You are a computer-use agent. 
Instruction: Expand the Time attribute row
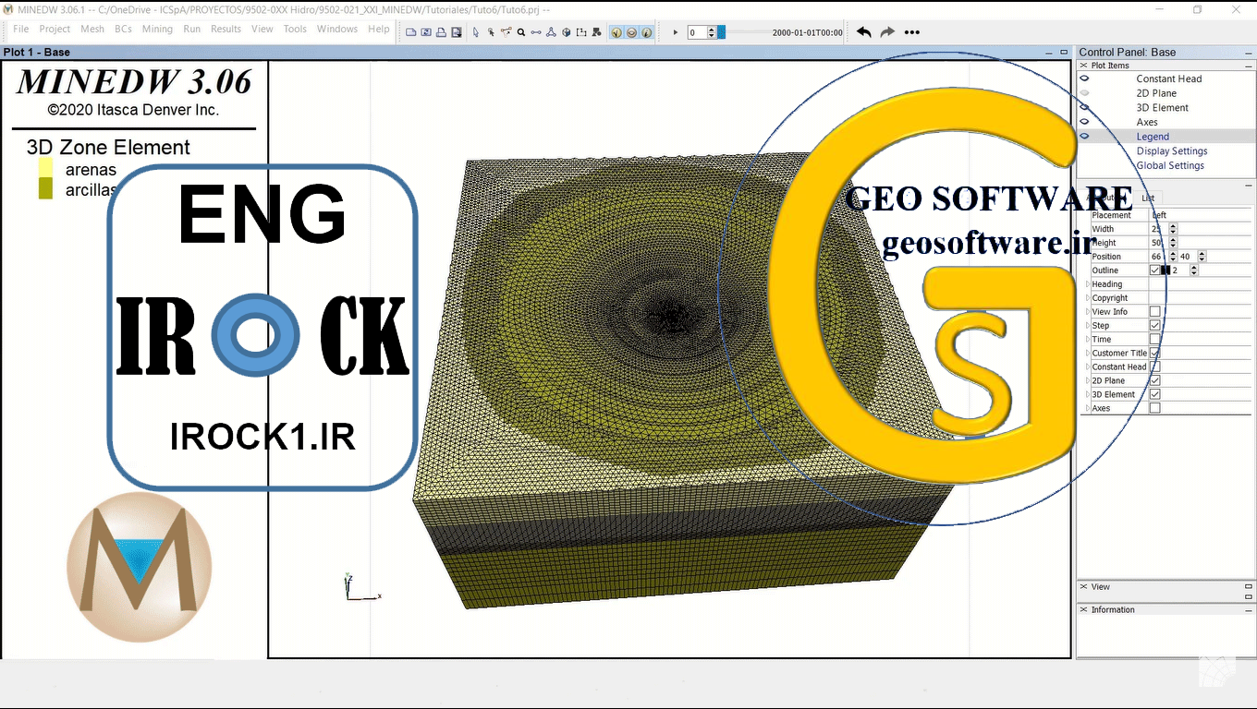pos(1087,340)
